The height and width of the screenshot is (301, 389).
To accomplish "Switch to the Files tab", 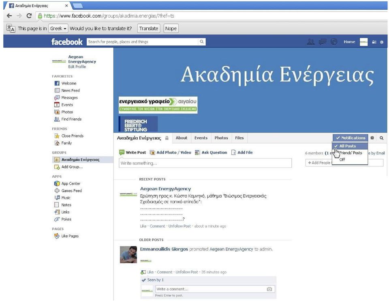I will 239,138.
